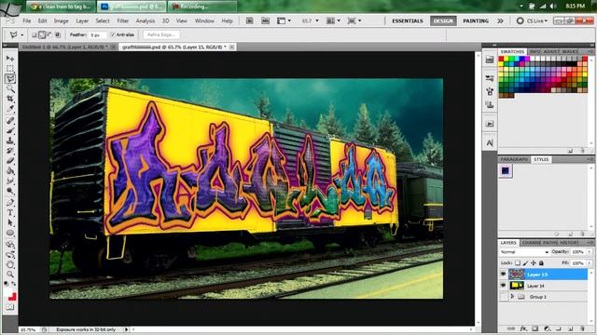
Task: Select the Smudge tool
Action: 10,181
